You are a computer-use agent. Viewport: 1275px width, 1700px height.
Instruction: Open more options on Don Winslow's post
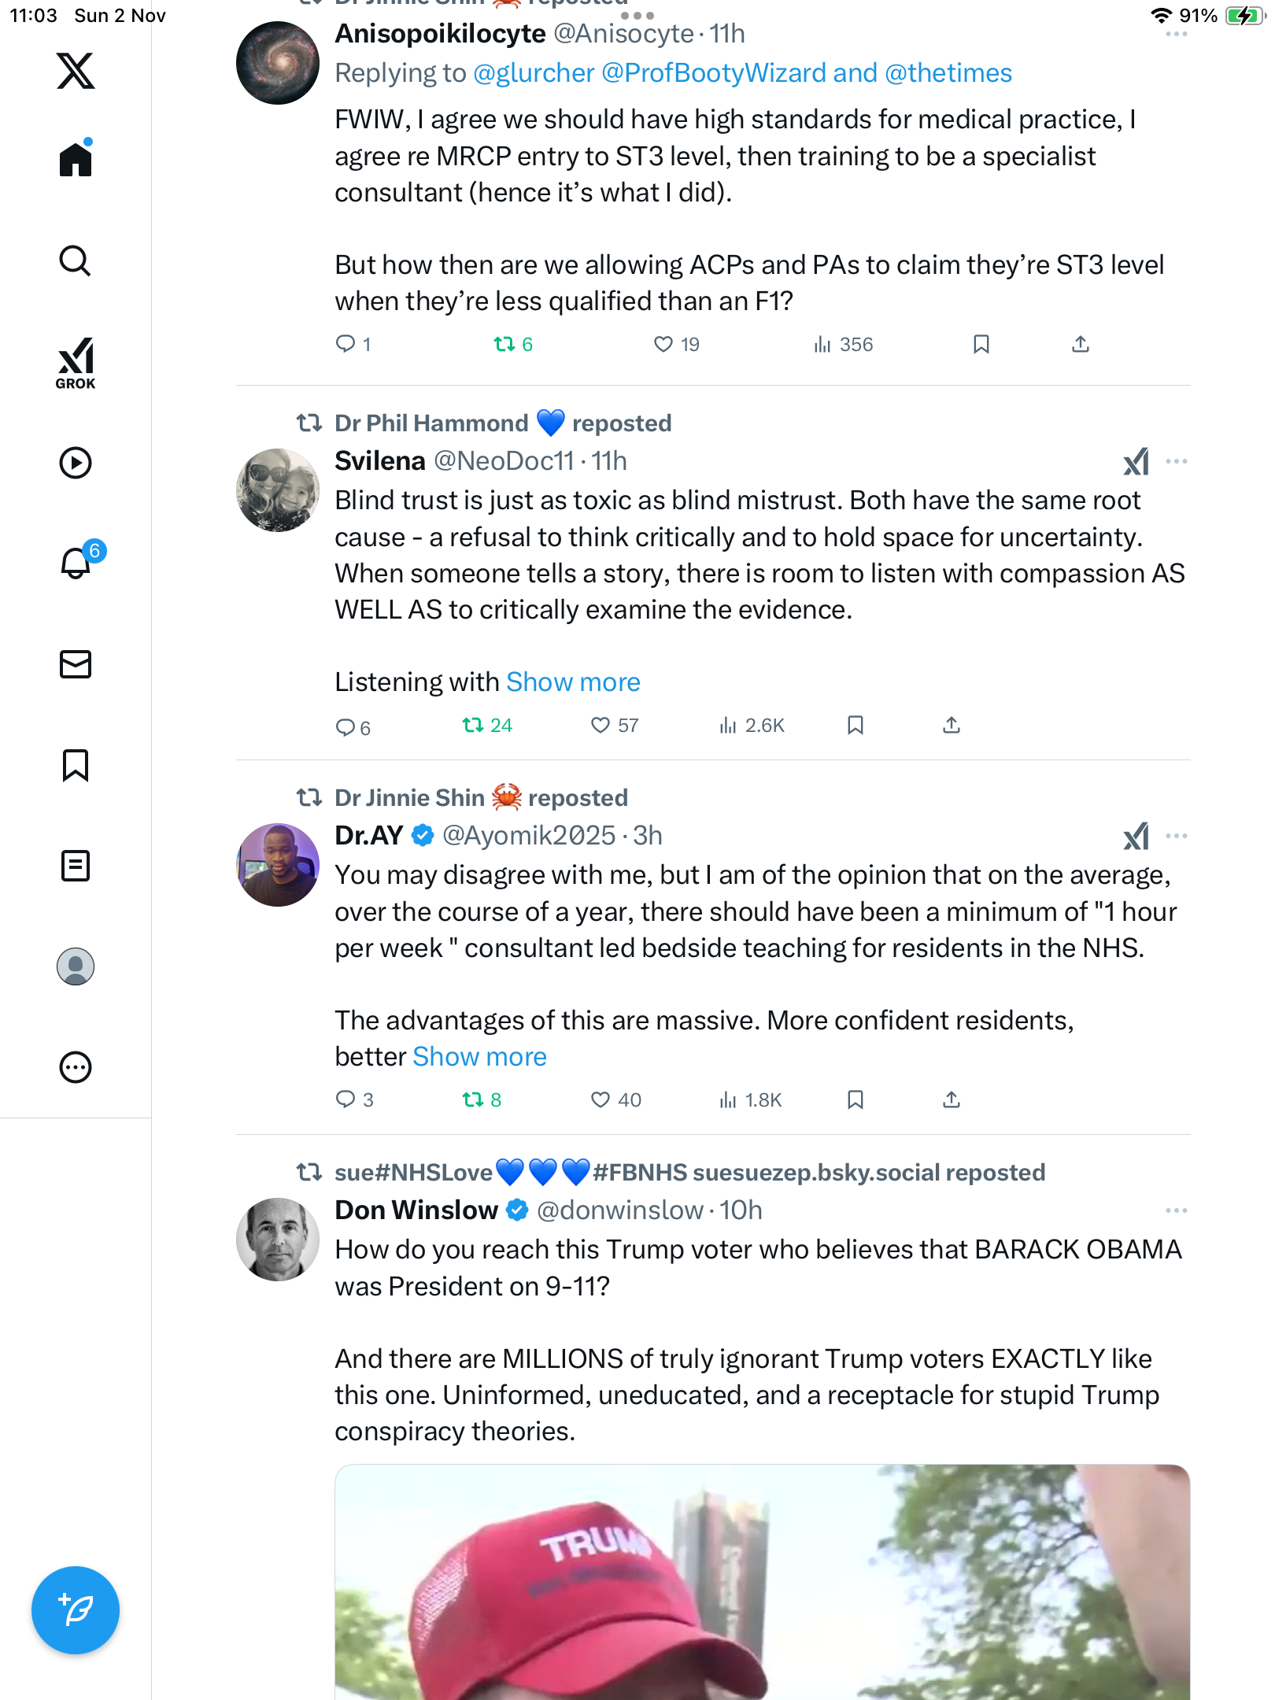[x=1176, y=1210]
